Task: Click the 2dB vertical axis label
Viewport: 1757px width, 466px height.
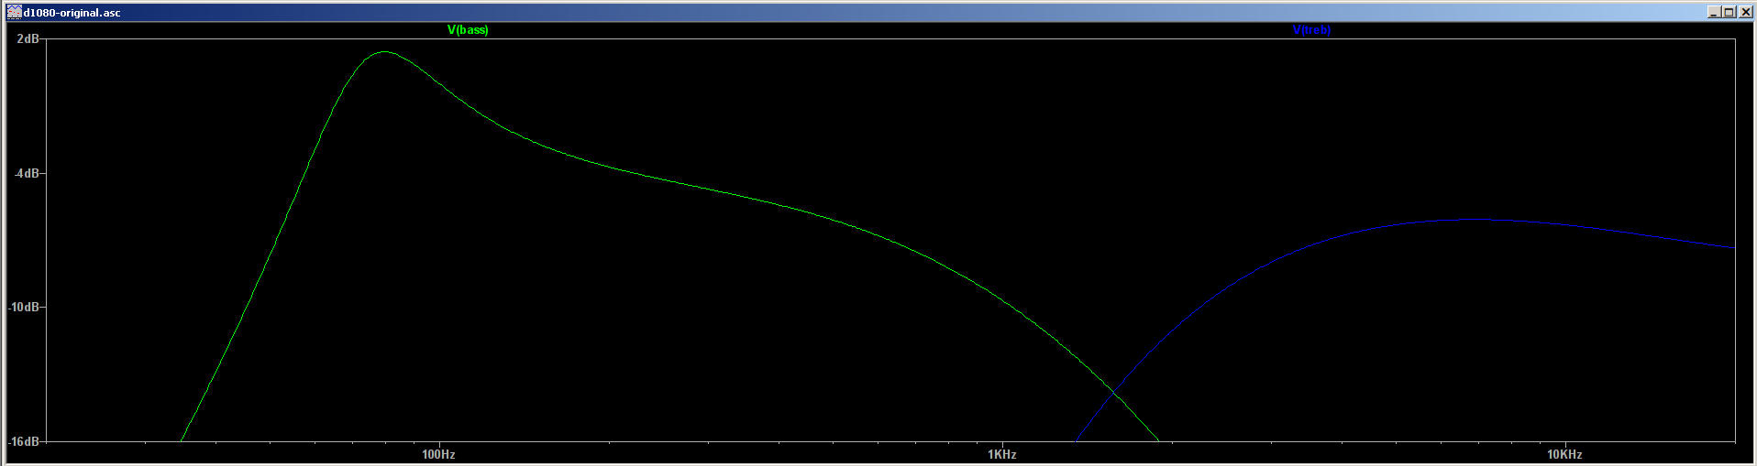Action: pos(28,39)
